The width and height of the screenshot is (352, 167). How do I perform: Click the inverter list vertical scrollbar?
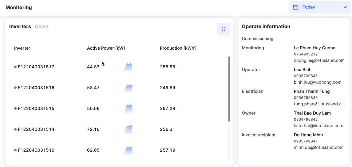(229, 89)
